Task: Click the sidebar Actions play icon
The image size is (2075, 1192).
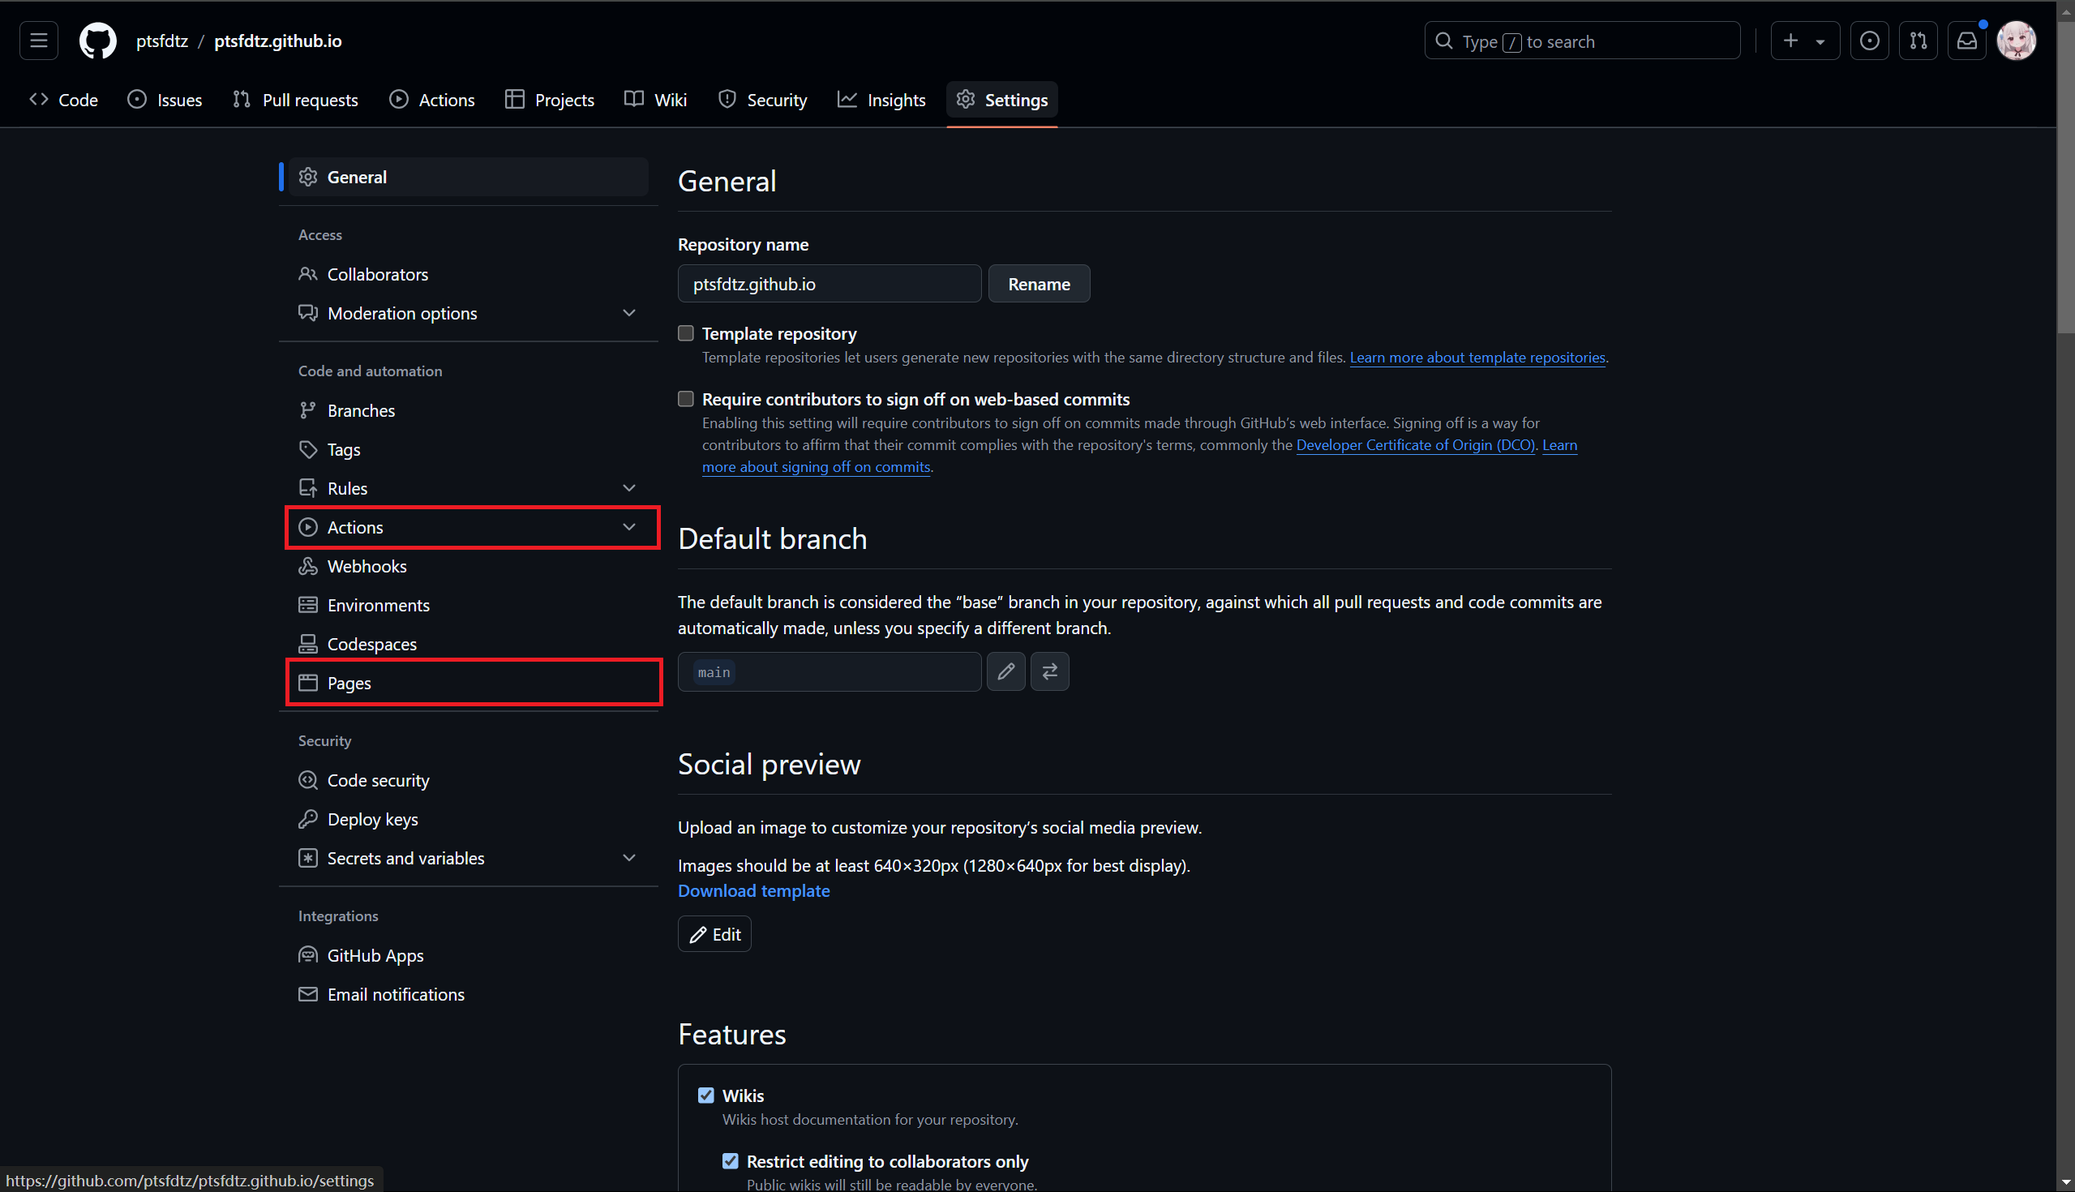Action: coord(308,527)
